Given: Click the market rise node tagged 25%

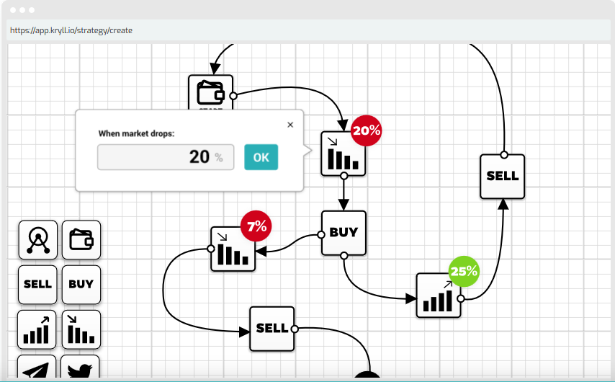Looking at the screenshot, I should click(439, 296).
